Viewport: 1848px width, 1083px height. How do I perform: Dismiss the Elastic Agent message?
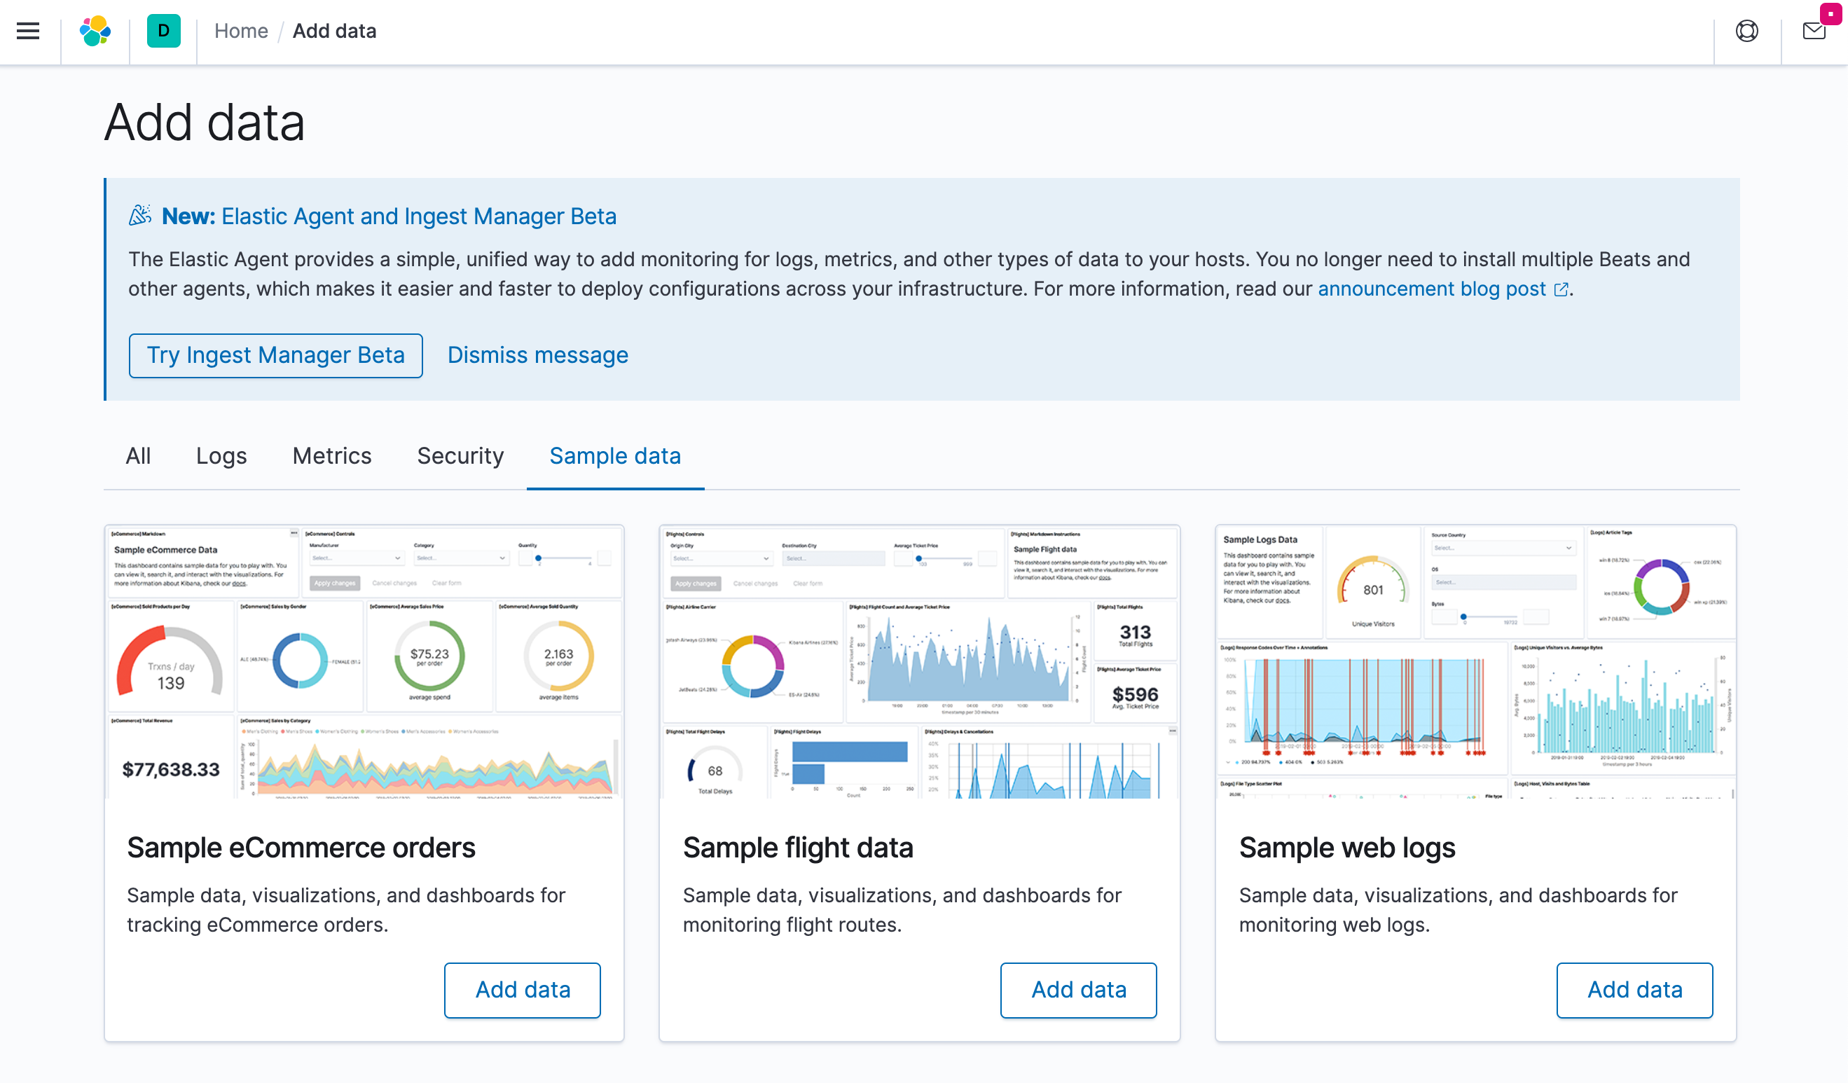(x=537, y=356)
